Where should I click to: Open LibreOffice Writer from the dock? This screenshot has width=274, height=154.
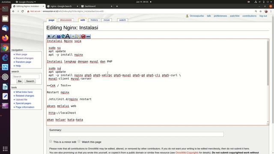5,86
